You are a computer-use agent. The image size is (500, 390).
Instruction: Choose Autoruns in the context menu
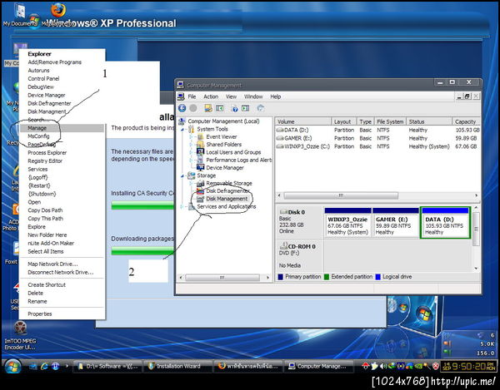pyautogui.click(x=62, y=71)
